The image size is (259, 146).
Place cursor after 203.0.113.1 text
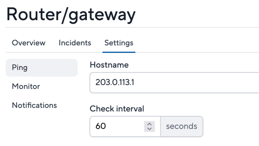pyautogui.click(x=135, y=82)
